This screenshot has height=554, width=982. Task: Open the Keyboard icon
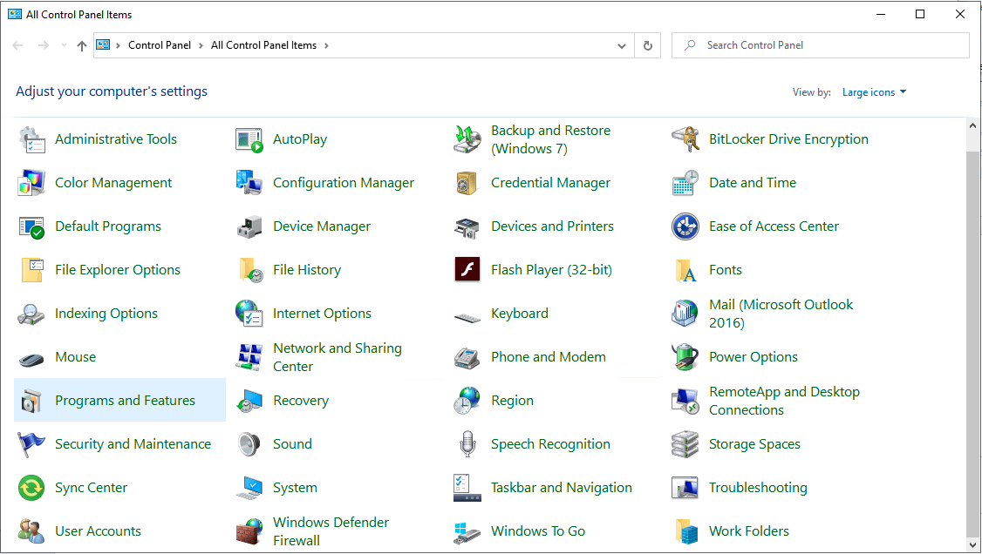pos(467,318)
